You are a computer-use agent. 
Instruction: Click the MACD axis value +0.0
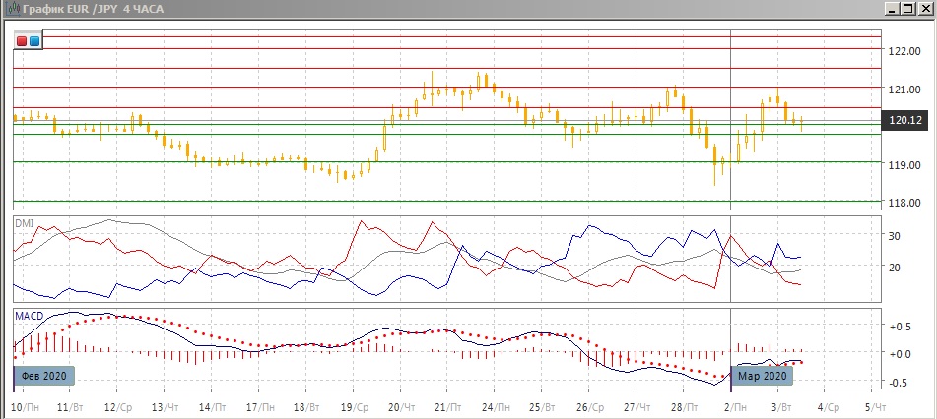(900, 354)
